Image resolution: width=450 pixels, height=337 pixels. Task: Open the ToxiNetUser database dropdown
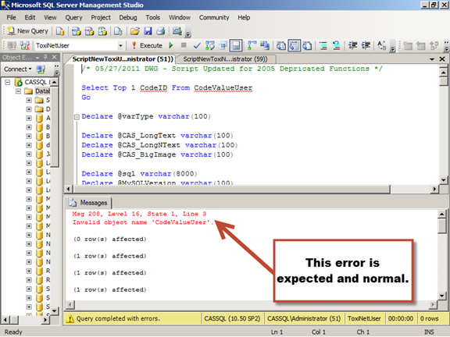point(120,45)
